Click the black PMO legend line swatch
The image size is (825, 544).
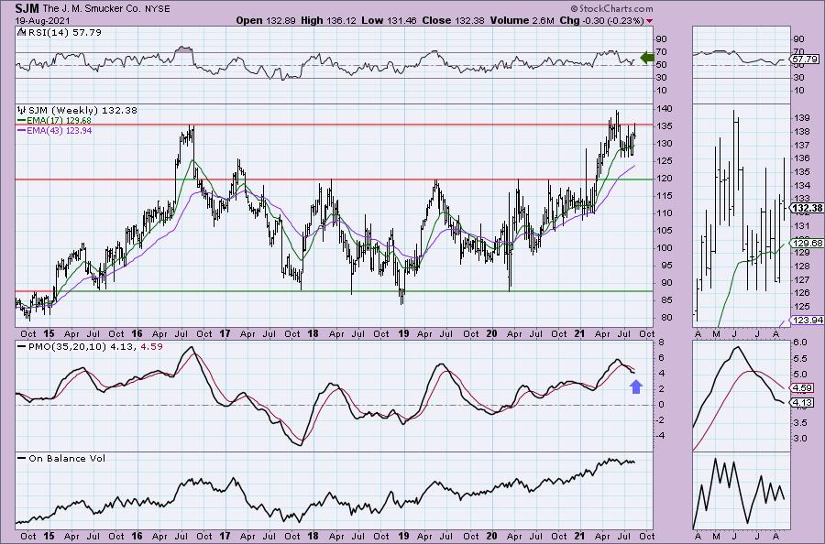click(21, 347)
